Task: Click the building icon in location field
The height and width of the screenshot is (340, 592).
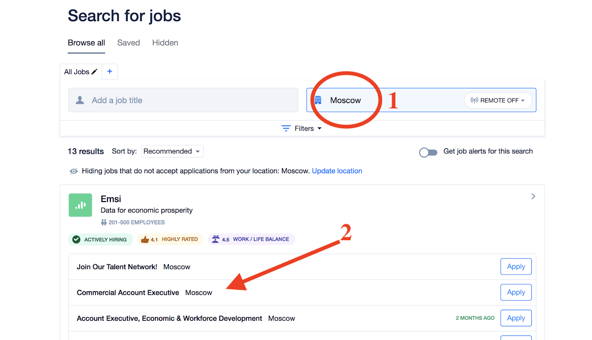Action: coord(318,100)
